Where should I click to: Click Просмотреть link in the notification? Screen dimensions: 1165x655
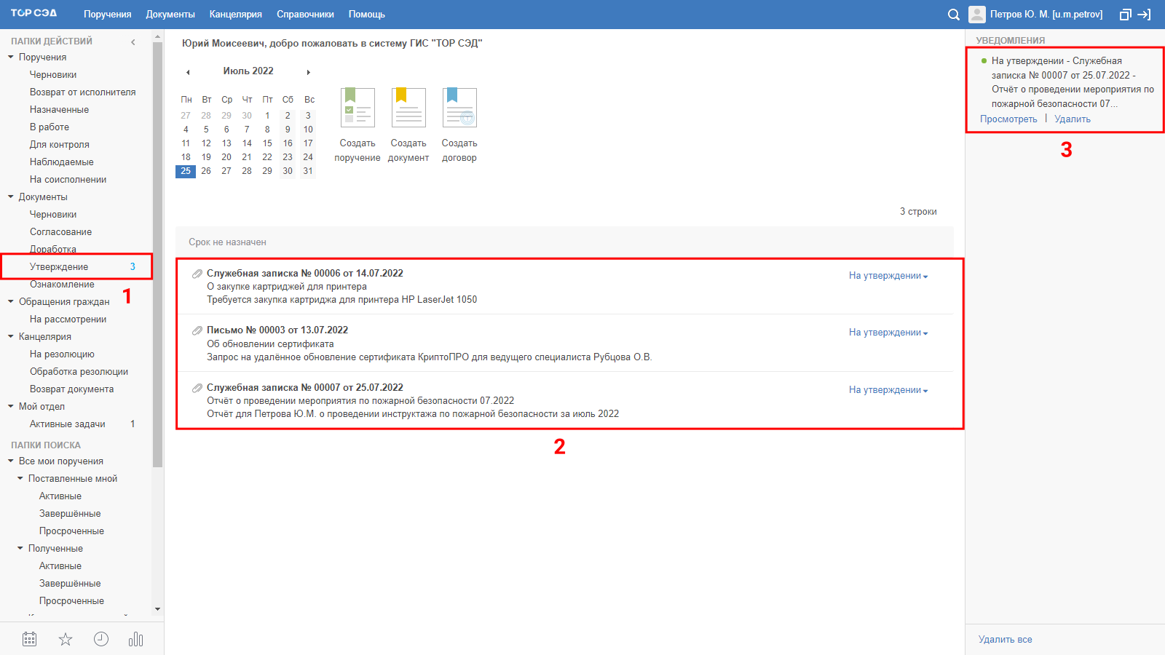tap(1008, 119)
